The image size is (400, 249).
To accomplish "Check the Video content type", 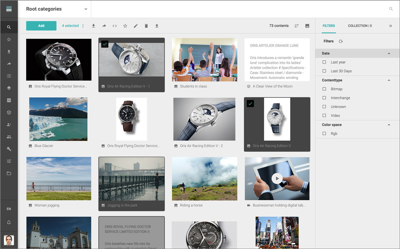I will click(x=324, y=115).
